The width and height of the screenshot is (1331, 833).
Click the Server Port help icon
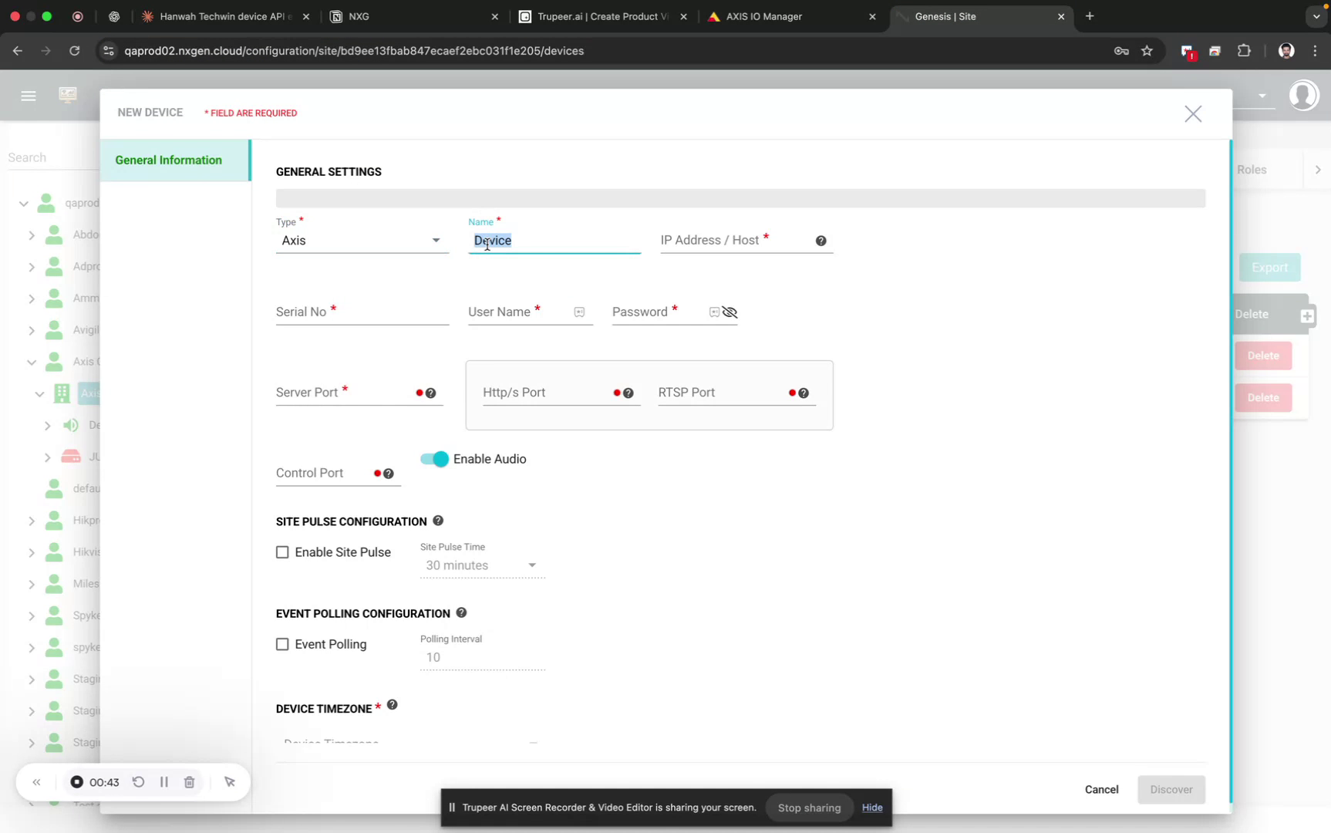pyautogui.click(x=431, y=393)
